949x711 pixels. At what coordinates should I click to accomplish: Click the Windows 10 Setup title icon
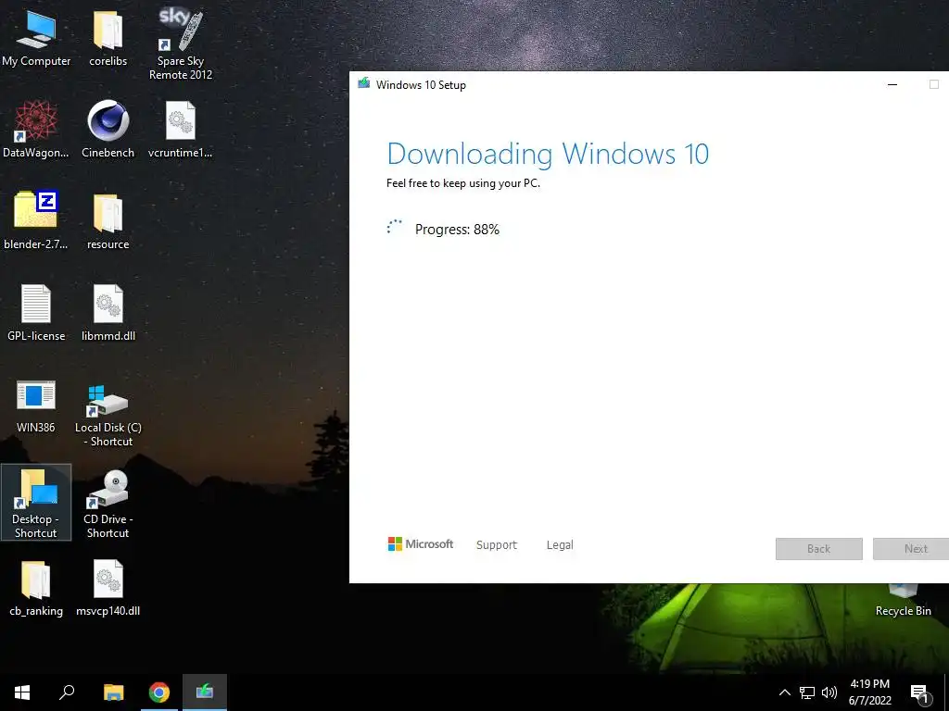coord(363,83)
